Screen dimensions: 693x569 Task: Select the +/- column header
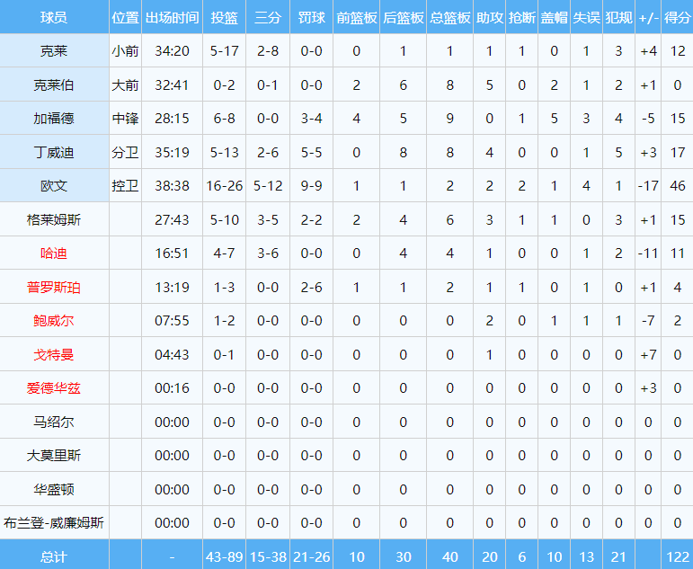pyautogui.click(x=648, y=18)
